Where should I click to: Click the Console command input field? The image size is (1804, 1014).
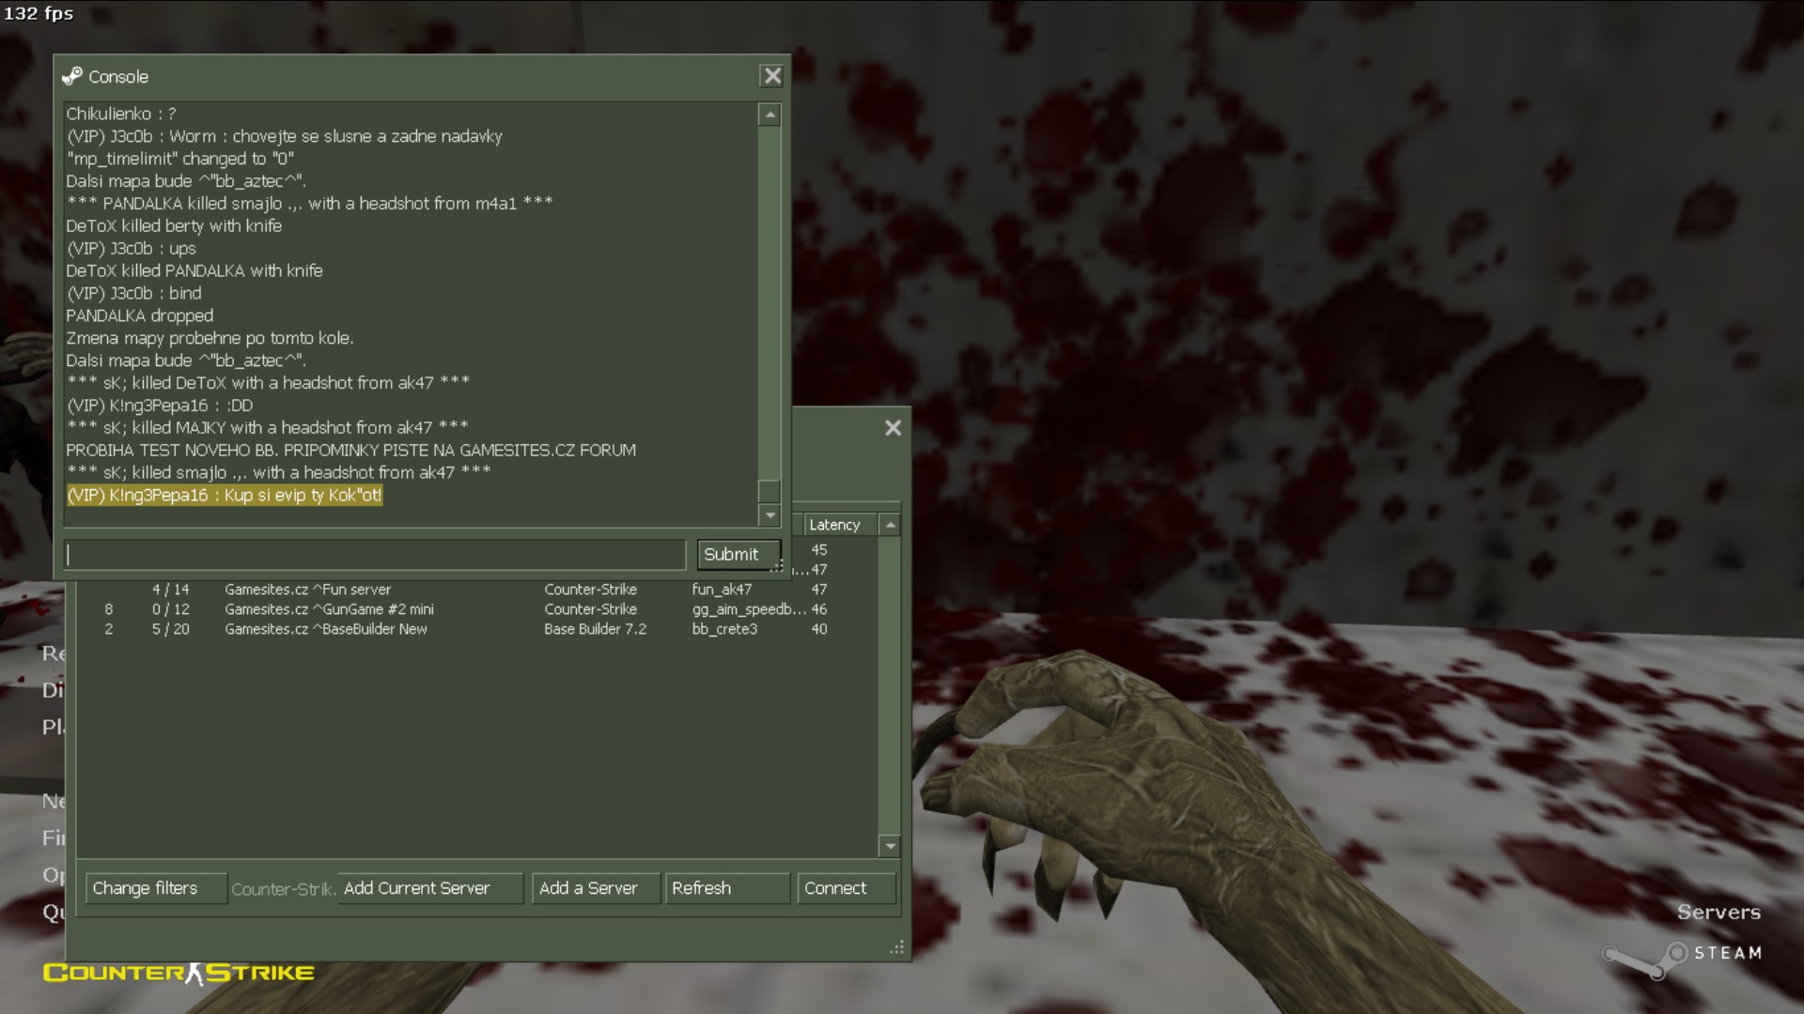pos(375,555)
